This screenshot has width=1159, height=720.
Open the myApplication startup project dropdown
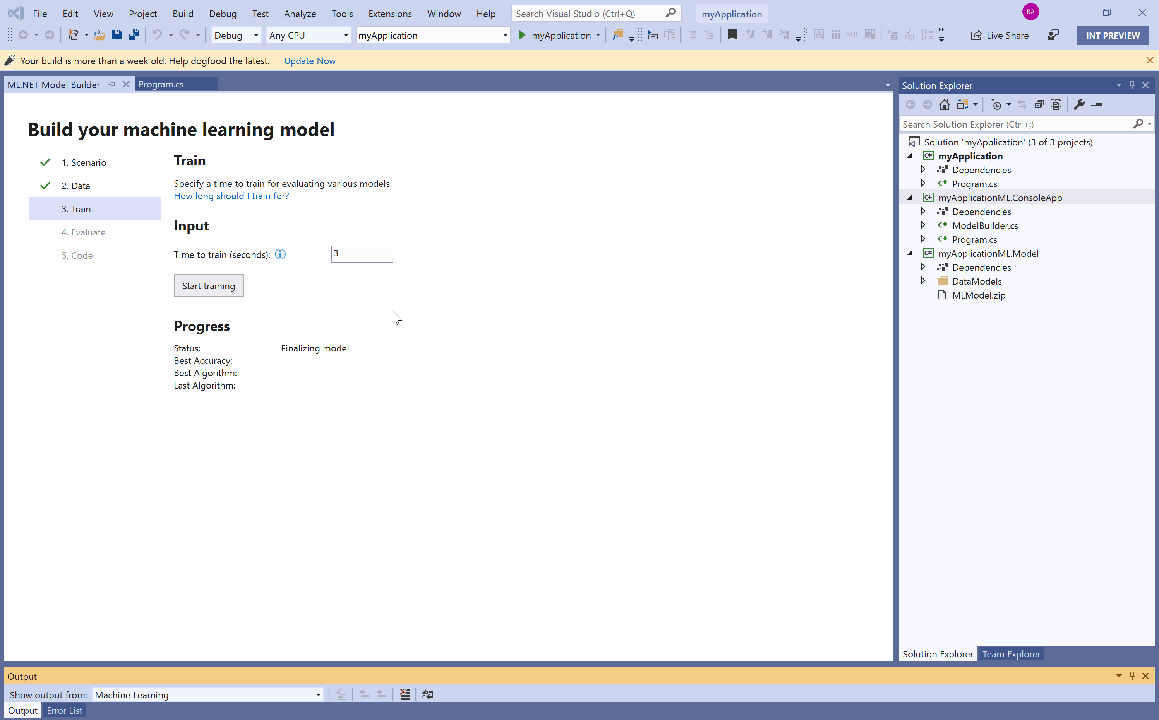(433, 35)
